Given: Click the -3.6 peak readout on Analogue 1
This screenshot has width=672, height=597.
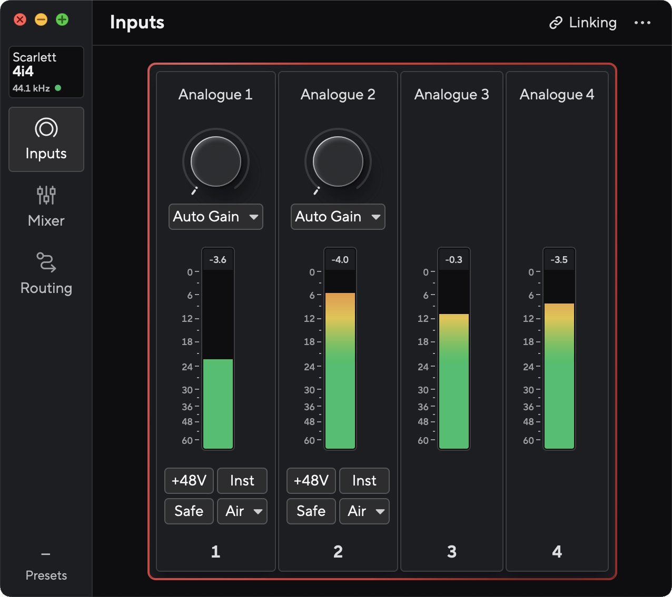Looking at the screenshot, I should [x=218, y=260].
